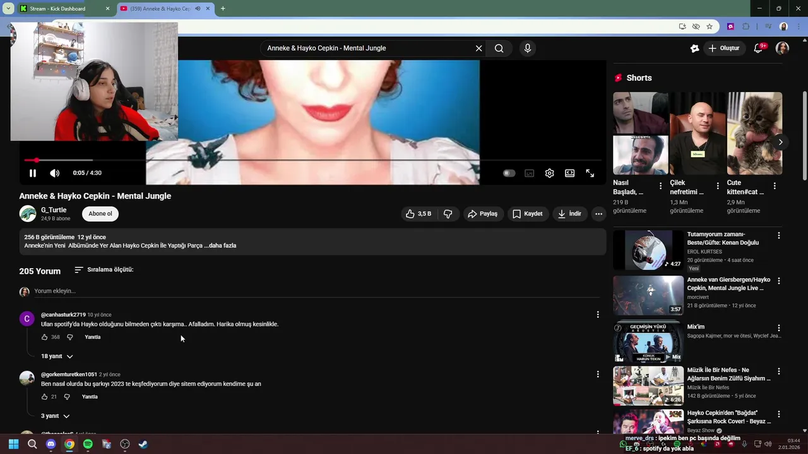Image resolution: width=808 pixels, height=454 pixels.
Task: Mute the video volume
Action: point(55,173)
